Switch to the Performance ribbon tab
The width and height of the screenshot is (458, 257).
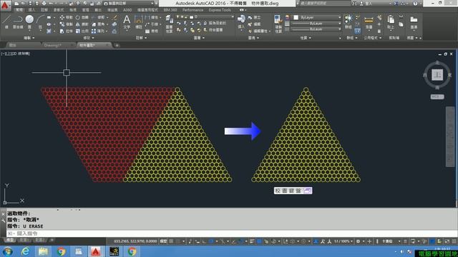coord(193,10)
